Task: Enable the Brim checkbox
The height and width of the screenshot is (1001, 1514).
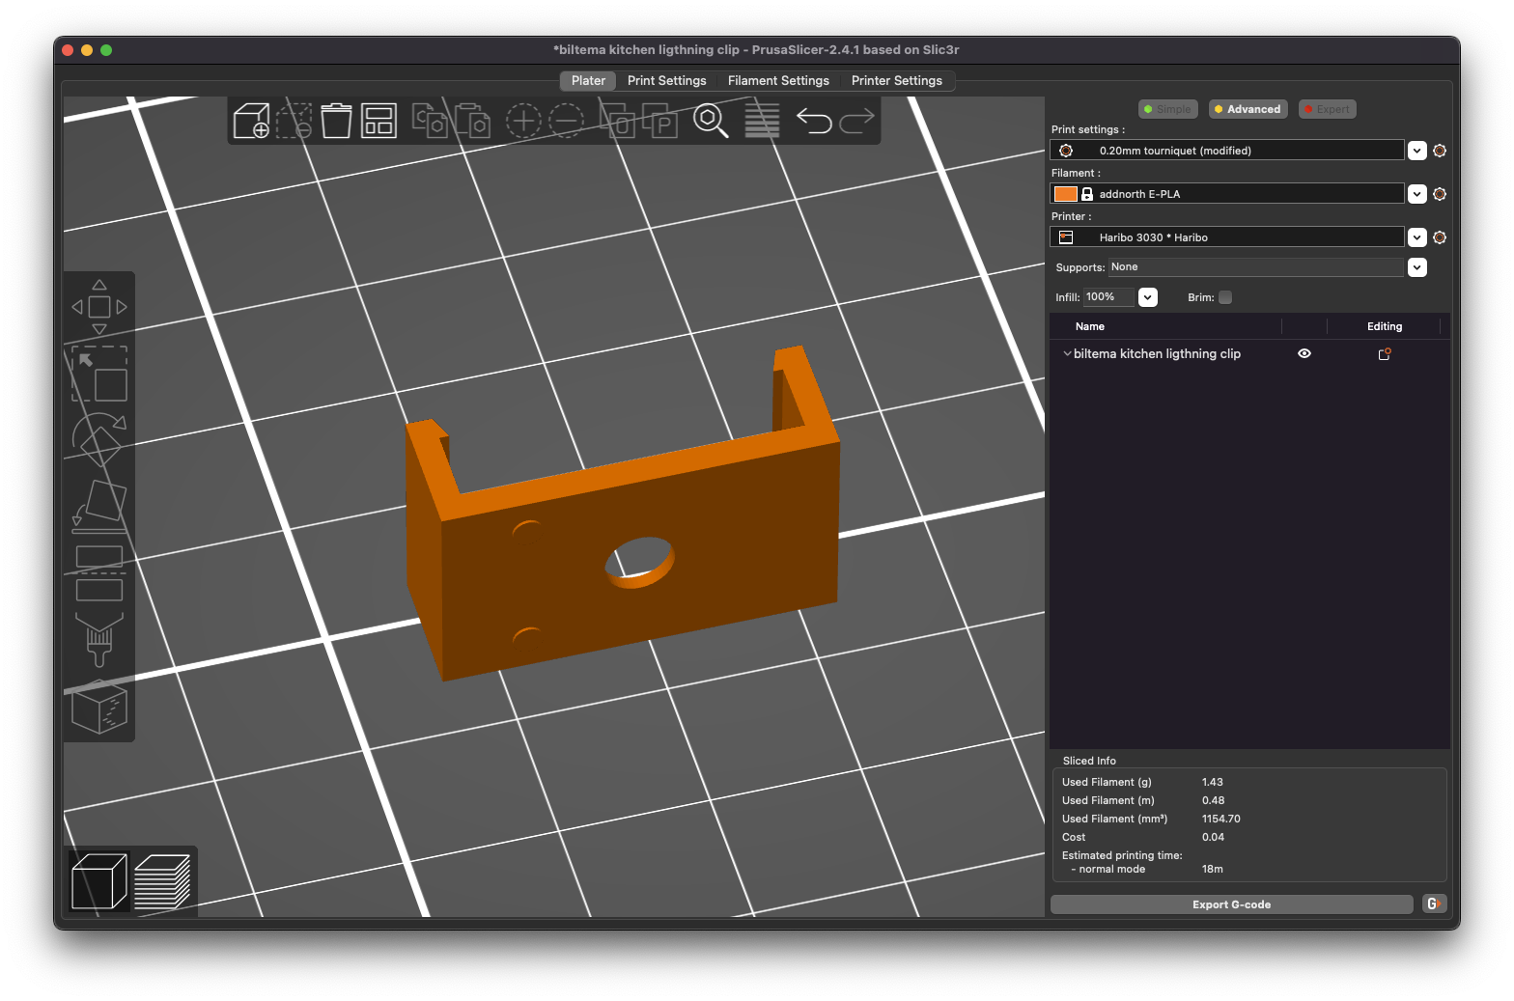Action: (1225, 297)
